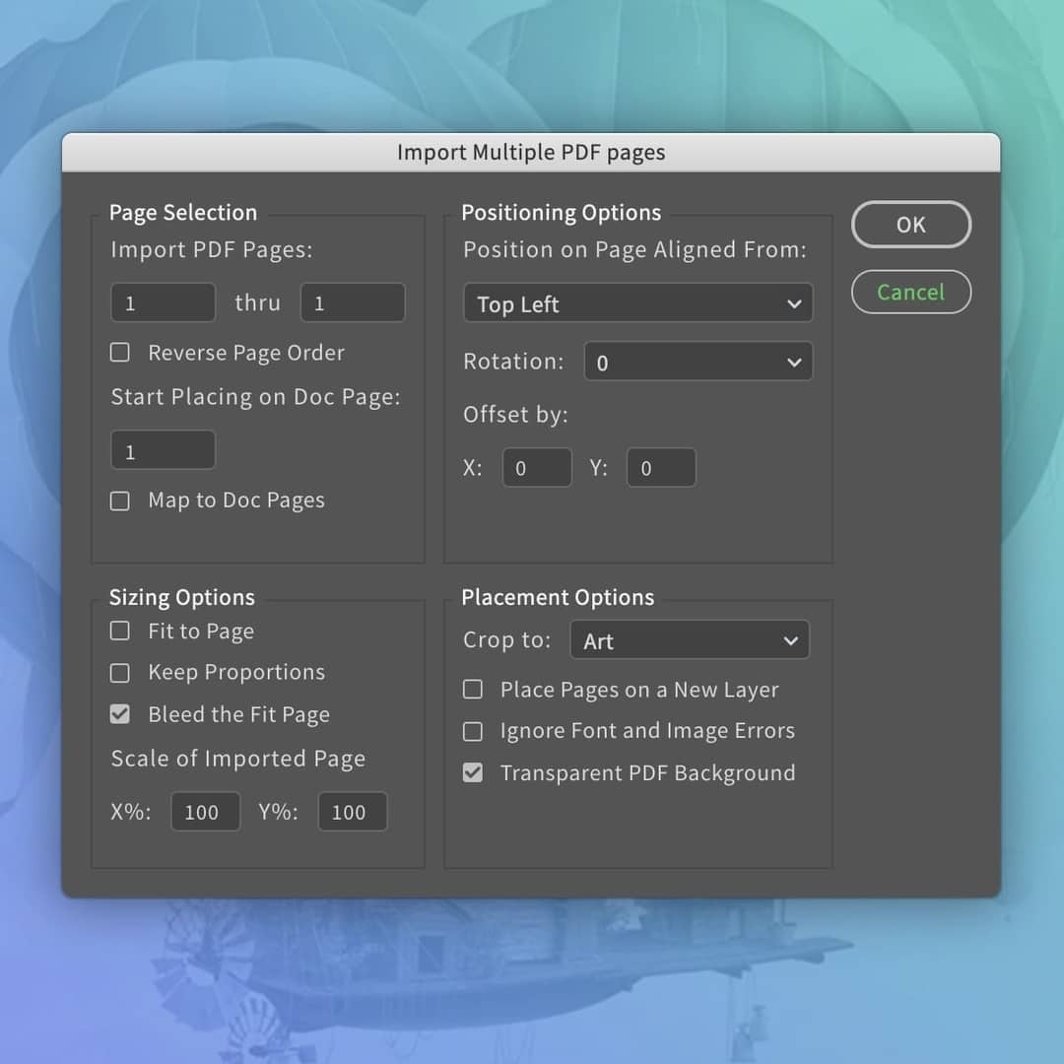
Task: Enable Place Pages on a New Layer
Action: [x=472, y=689]
